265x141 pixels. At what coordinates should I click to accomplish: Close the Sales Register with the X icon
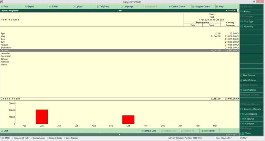coord(237,11)
